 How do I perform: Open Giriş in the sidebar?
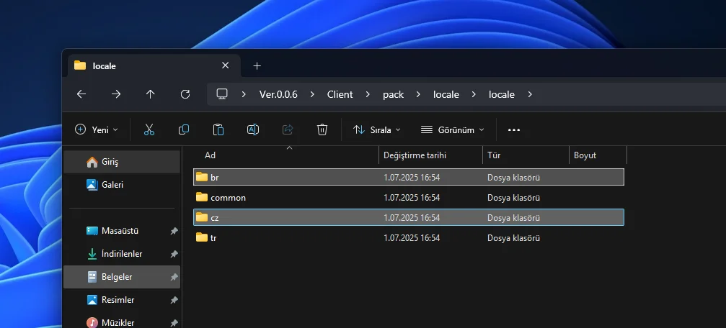point(122,162)
